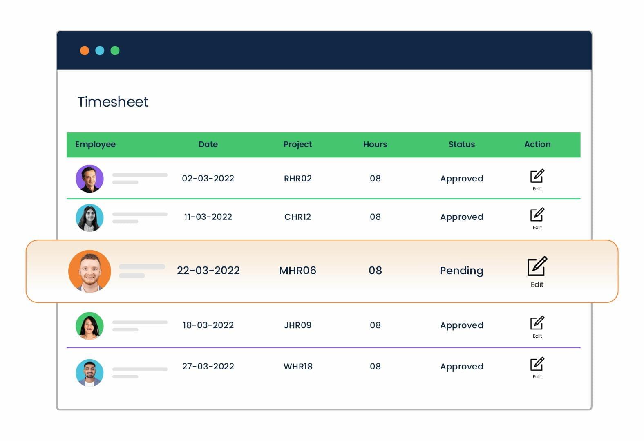Click hours value 08 in JHR09 row

tap(375, 325)
